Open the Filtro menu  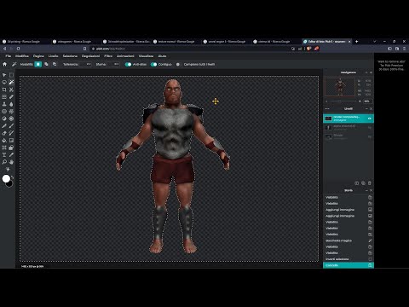click(108, 56)
